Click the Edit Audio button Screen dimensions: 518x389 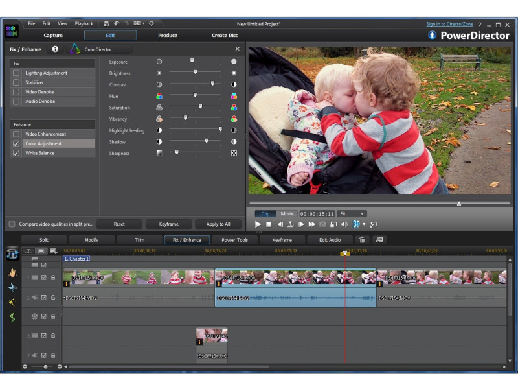point(330,240)
